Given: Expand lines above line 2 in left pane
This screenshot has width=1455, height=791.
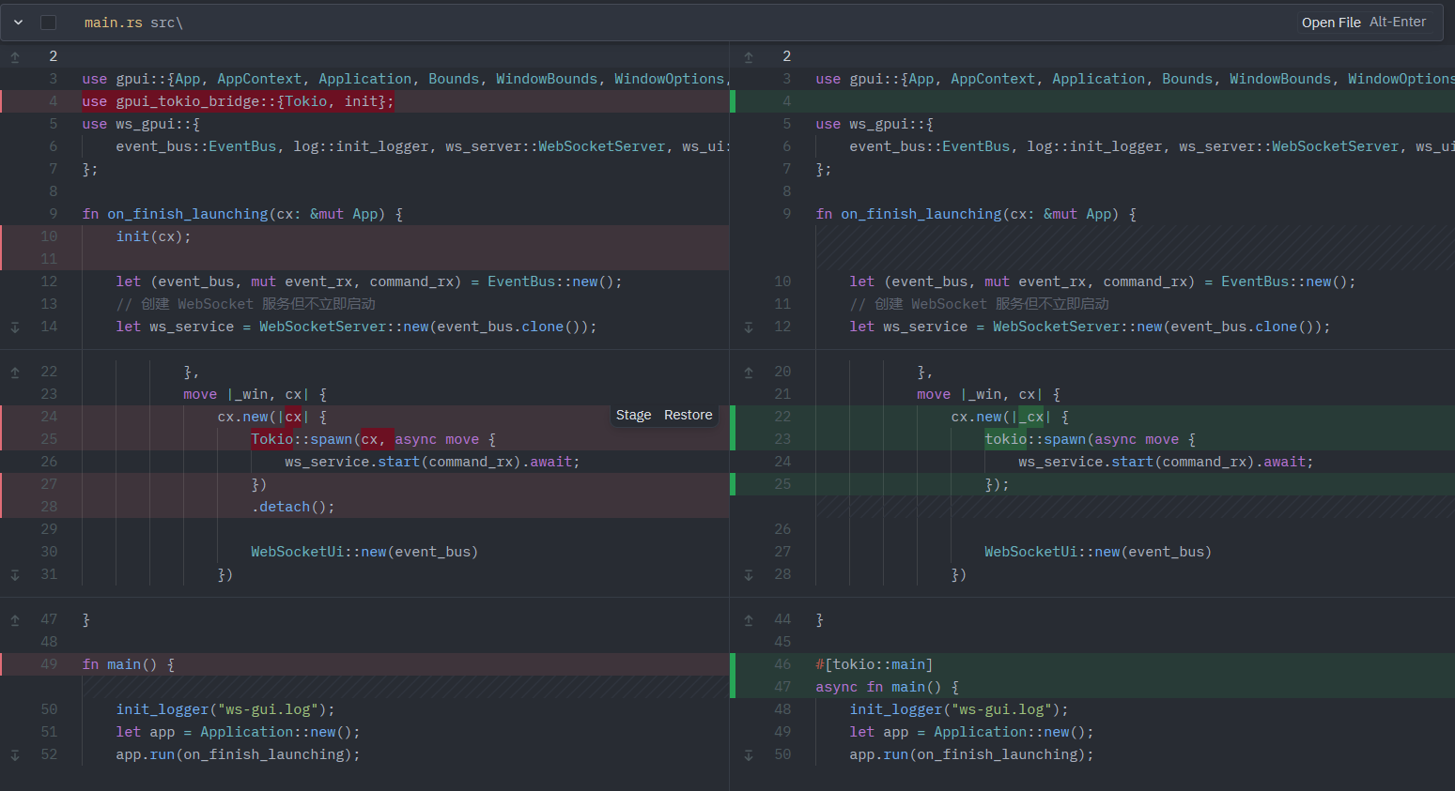Looking at the screenshot, I should pos(15,57).
